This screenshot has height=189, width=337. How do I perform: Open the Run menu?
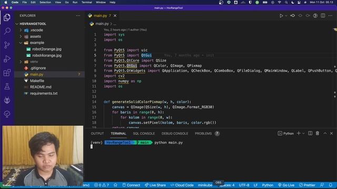tap(75, 2)
